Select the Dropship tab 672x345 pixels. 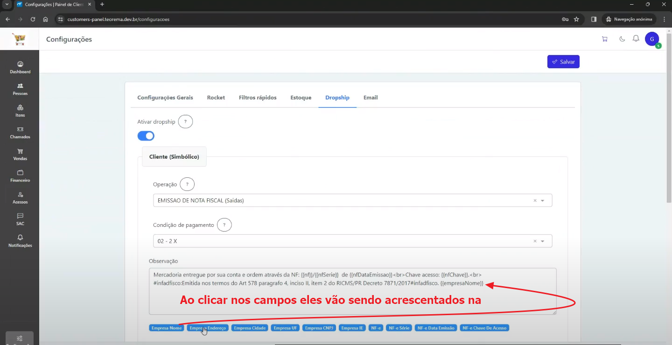click(x=337, y=98)
